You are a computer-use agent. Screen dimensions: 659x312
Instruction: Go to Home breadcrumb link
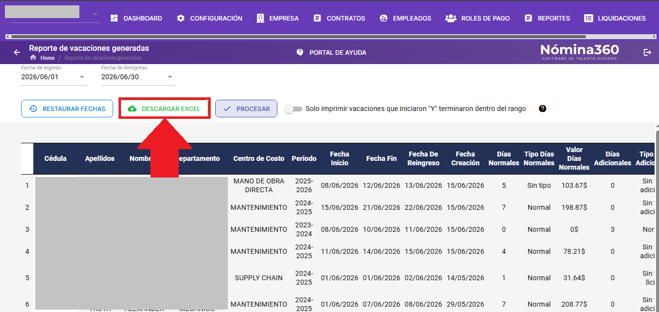pyautogui.click(x=48, y=58)
